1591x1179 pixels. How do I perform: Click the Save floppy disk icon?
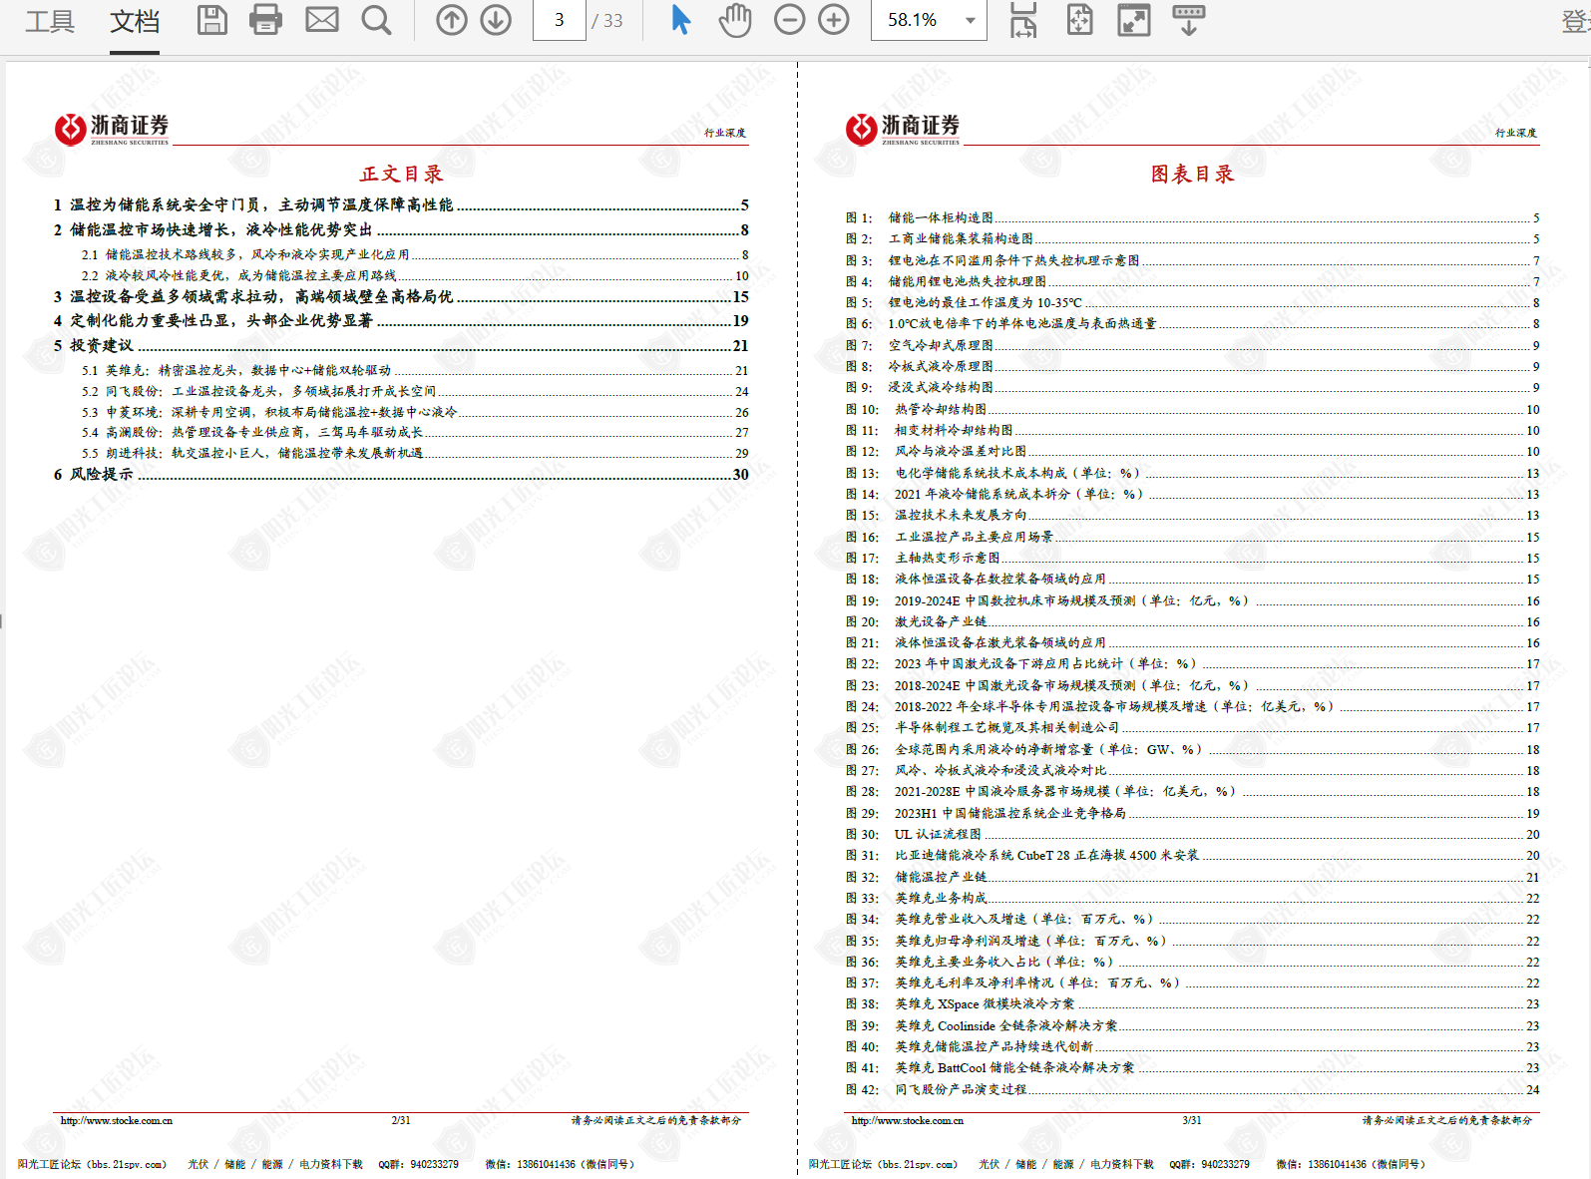pos(211,20)
